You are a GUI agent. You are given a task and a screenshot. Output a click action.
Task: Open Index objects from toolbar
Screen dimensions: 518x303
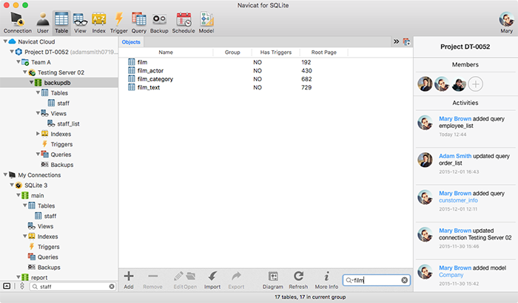click(98, 22)
